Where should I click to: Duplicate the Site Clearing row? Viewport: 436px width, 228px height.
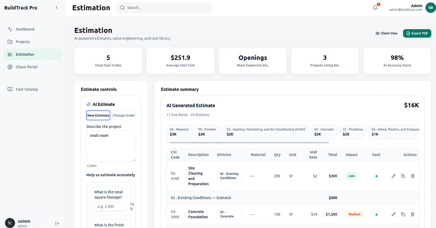403,176
